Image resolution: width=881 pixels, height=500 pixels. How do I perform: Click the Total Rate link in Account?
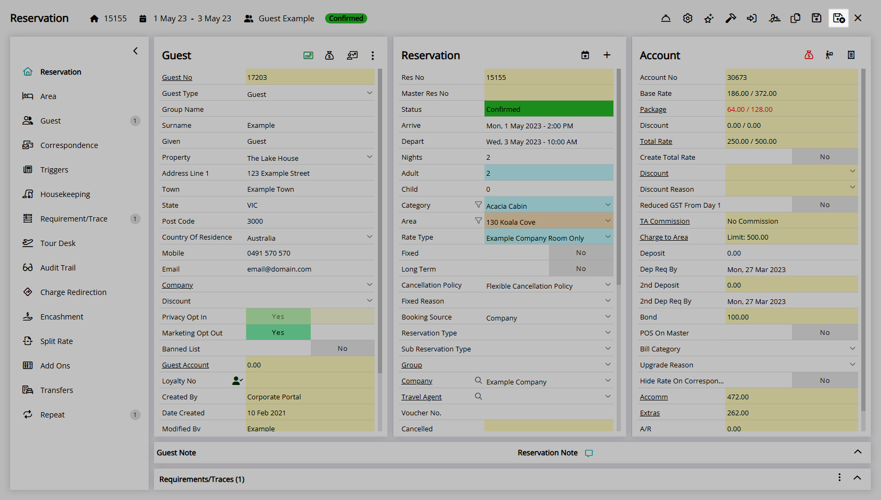[656, 141]
